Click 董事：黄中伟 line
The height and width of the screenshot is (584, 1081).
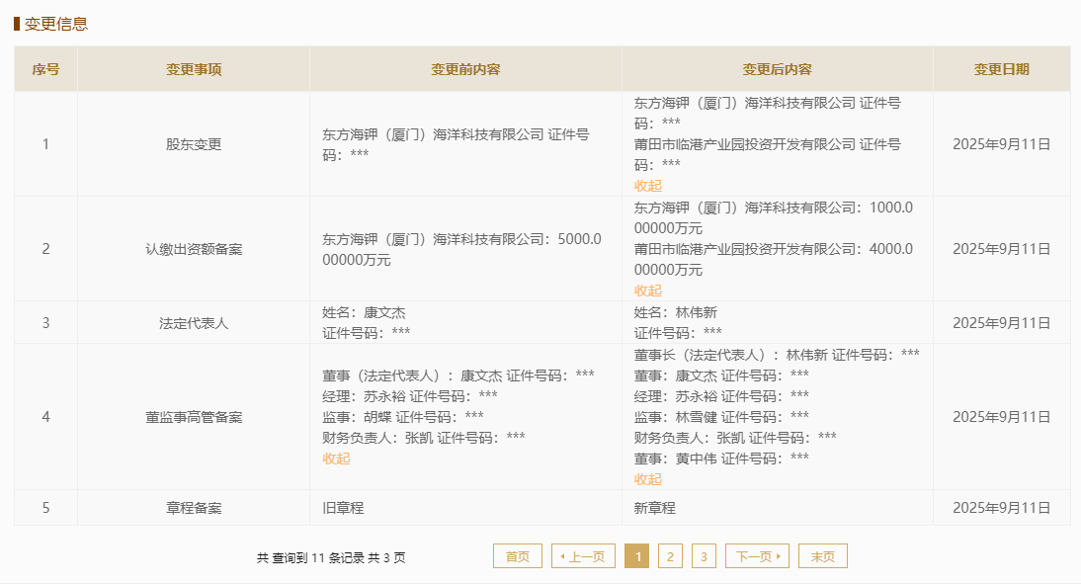[721, 458]
